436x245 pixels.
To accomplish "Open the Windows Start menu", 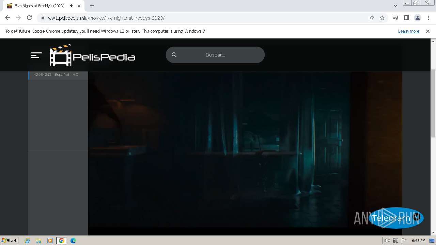I will pyautogui.click(x=10, y=240).
